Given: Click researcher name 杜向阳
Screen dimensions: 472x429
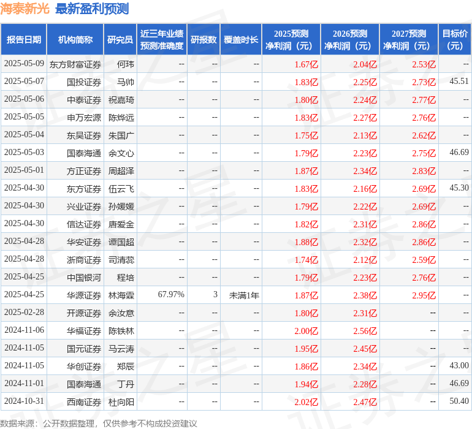Looking at the screenshot, I should click(121, 401).
